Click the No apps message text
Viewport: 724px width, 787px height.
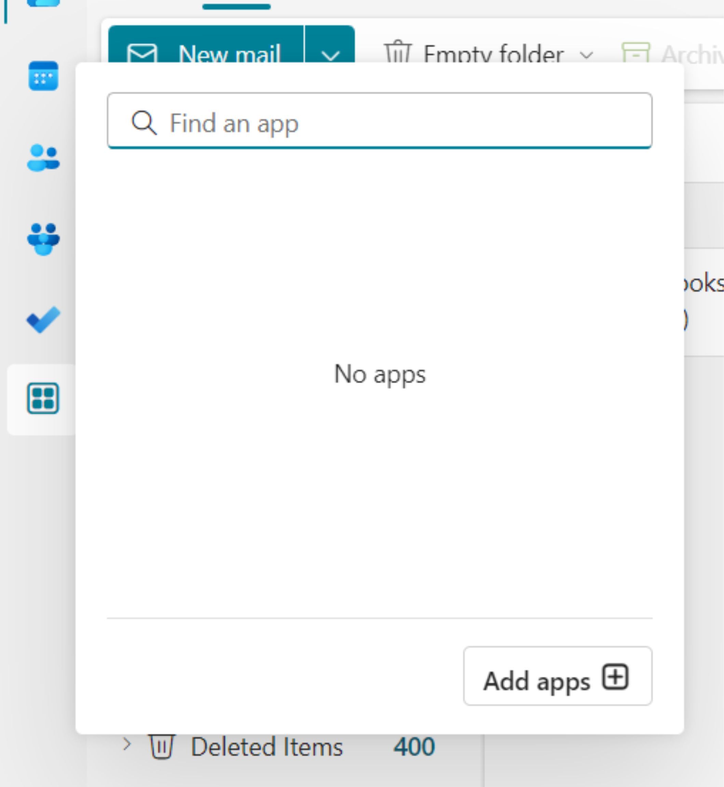(380, 374)
